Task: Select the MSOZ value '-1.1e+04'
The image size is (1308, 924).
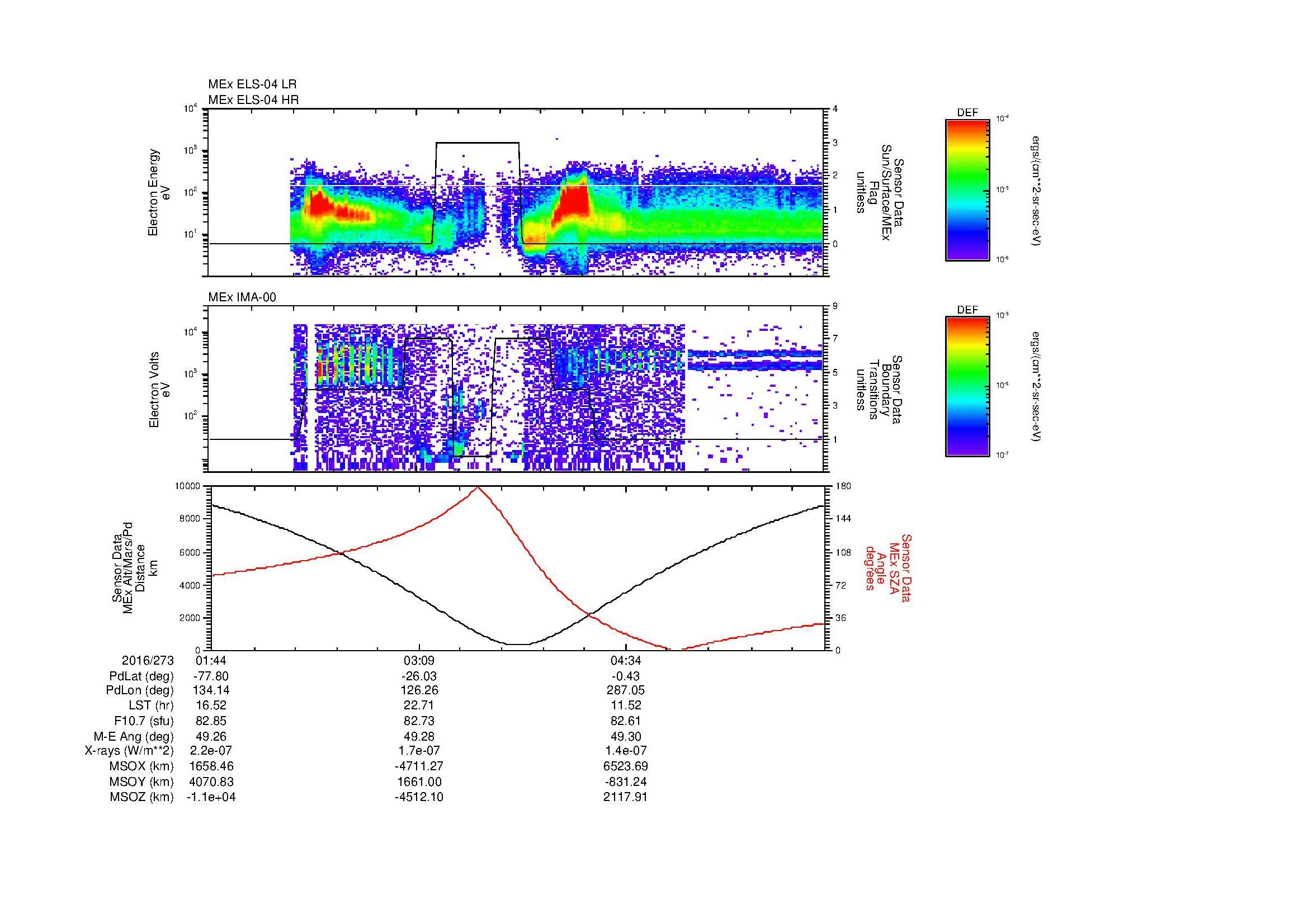Action: [x=211, y=797]
